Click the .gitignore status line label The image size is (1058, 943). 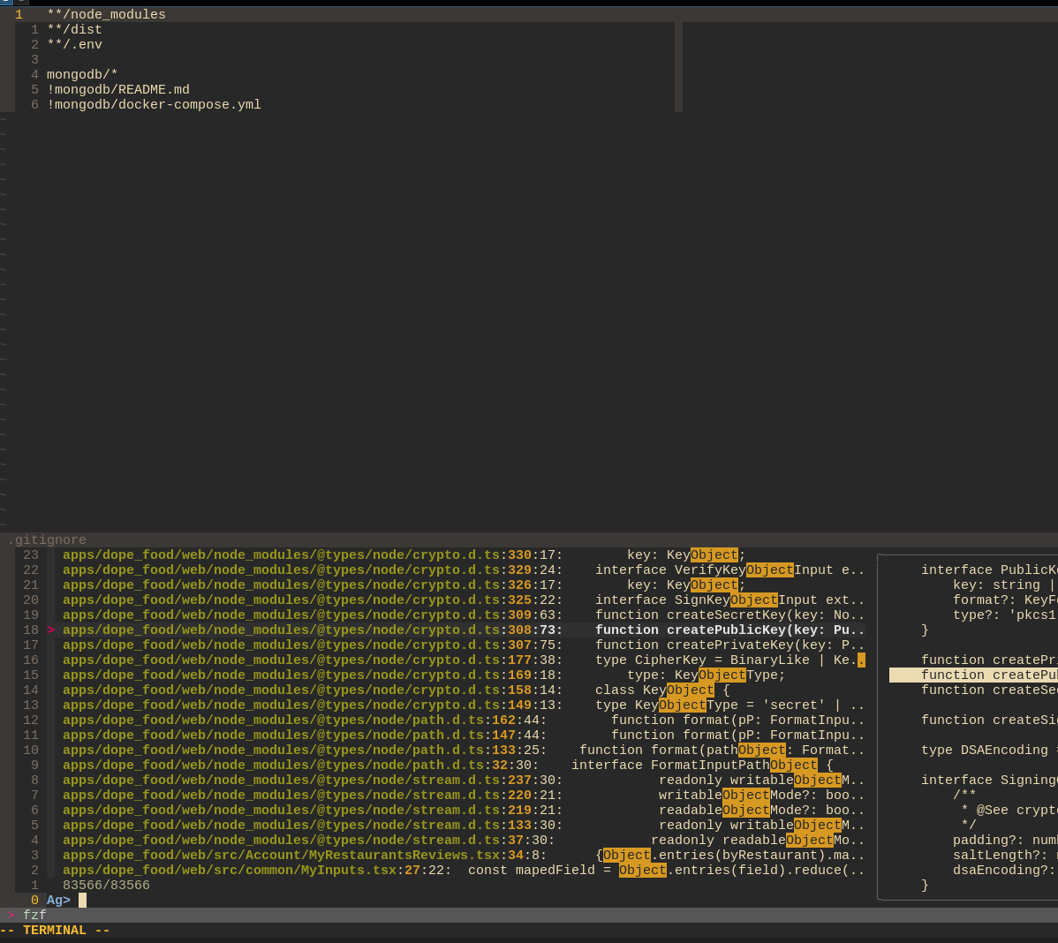(x=47, y=539)
